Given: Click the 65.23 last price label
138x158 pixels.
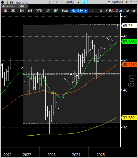Looking at the screenshot, I should (x=129, y=26).
